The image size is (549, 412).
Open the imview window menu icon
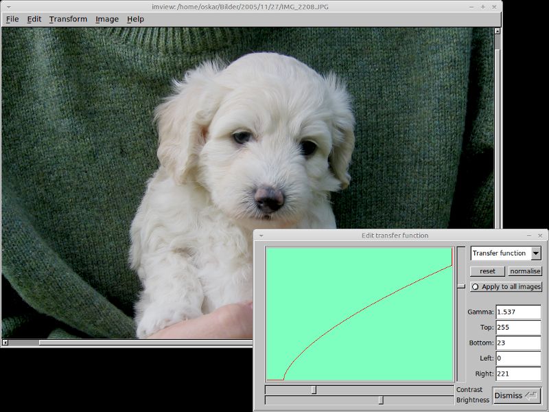8,7
